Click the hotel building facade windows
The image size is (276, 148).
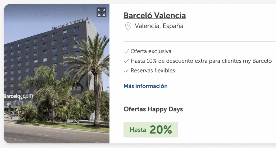tap(40, 54)
